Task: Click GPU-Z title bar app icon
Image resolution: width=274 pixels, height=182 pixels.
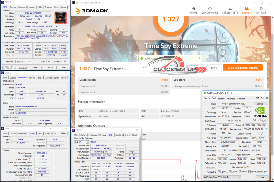Action: pos(205,93)
